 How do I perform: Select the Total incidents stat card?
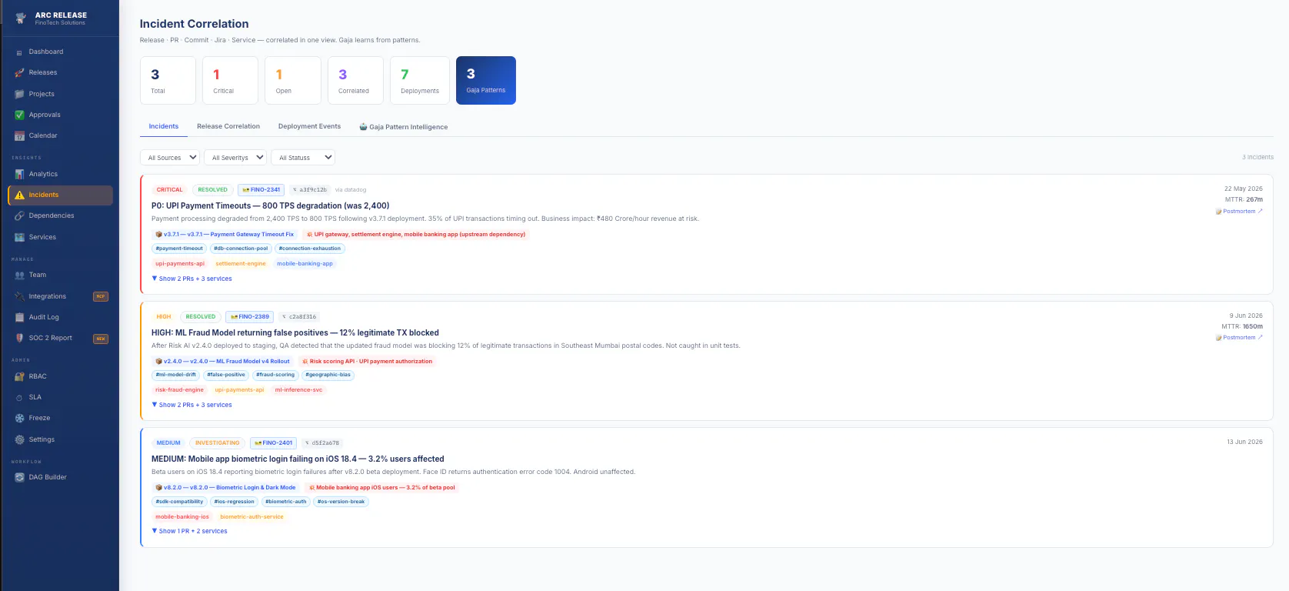pos(168,80)
